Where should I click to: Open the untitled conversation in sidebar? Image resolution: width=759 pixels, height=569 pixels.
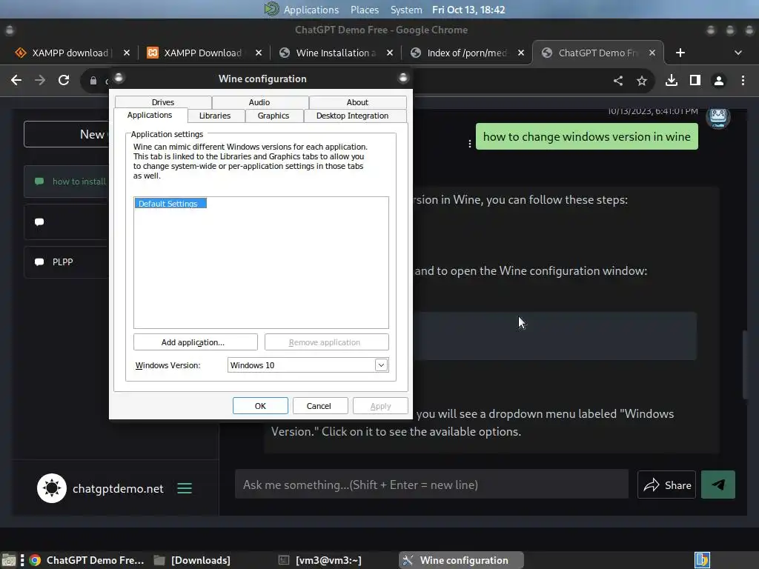(x=66, y=222)
